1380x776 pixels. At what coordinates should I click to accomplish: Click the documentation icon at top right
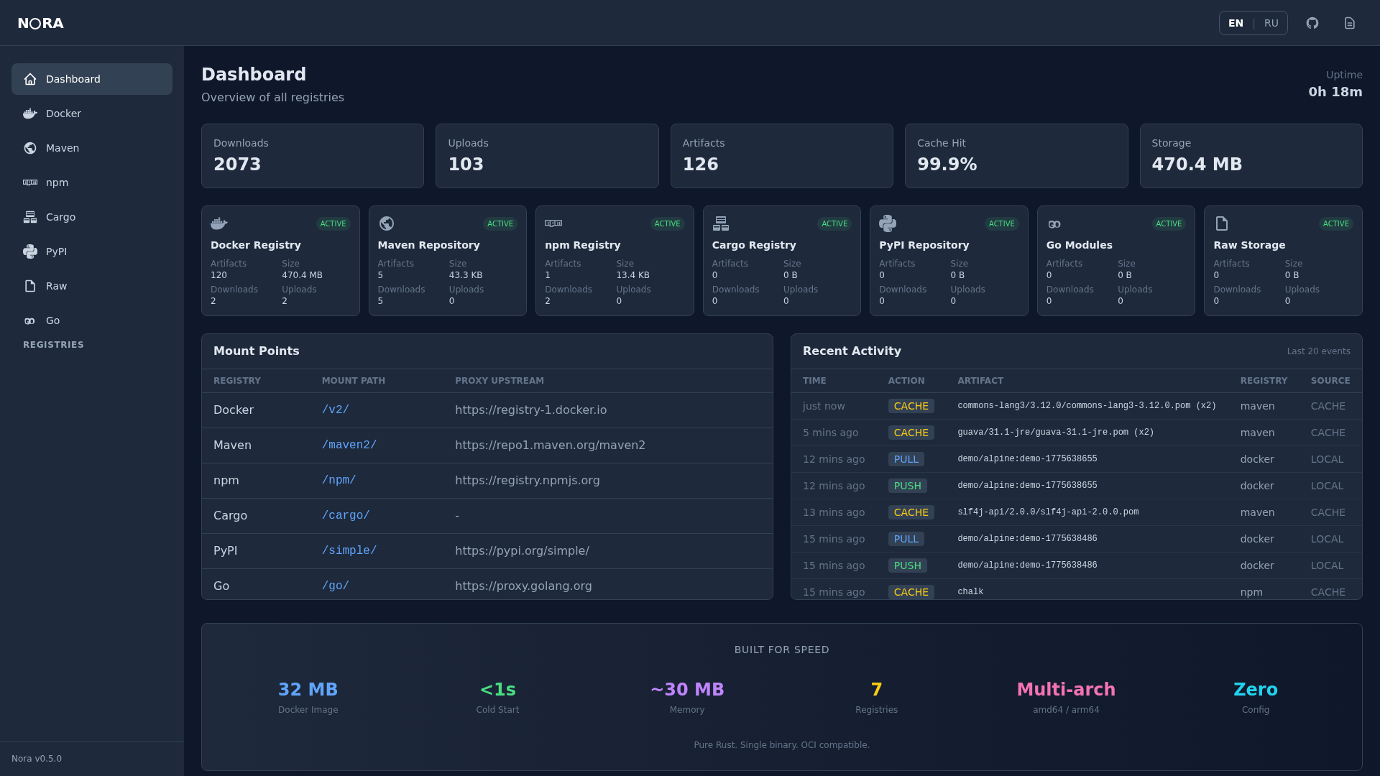[x=1350, y=23]
